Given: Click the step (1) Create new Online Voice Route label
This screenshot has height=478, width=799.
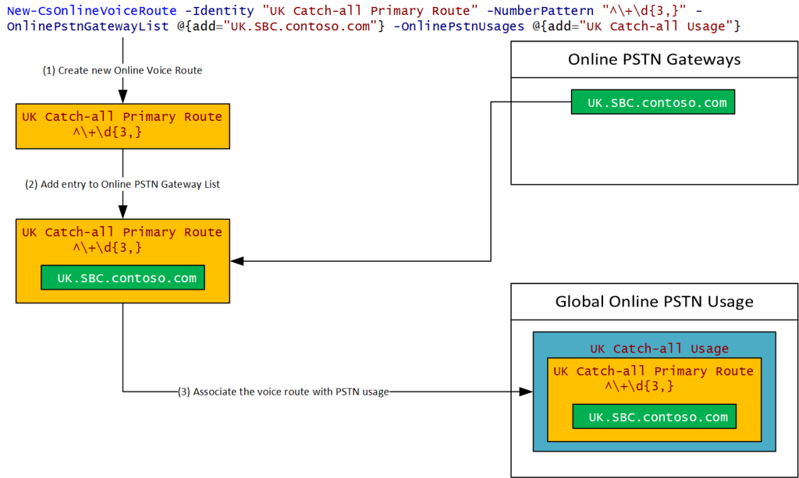Looking at the screenshot, I should pos(123,70).
